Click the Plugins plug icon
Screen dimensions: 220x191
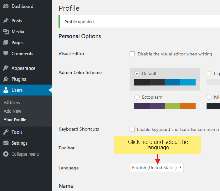coord(6,79)
